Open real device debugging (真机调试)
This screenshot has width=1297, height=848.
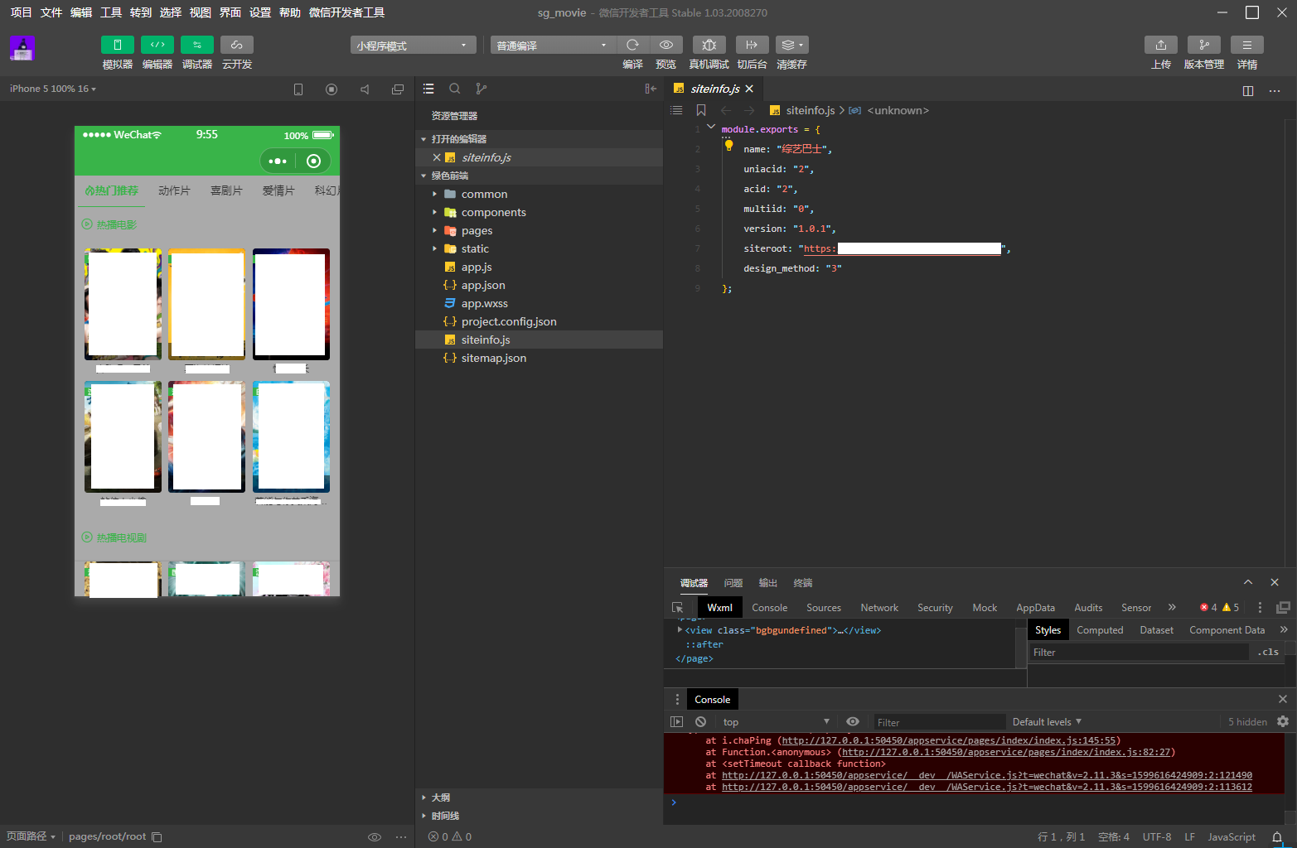coord(709,45)
